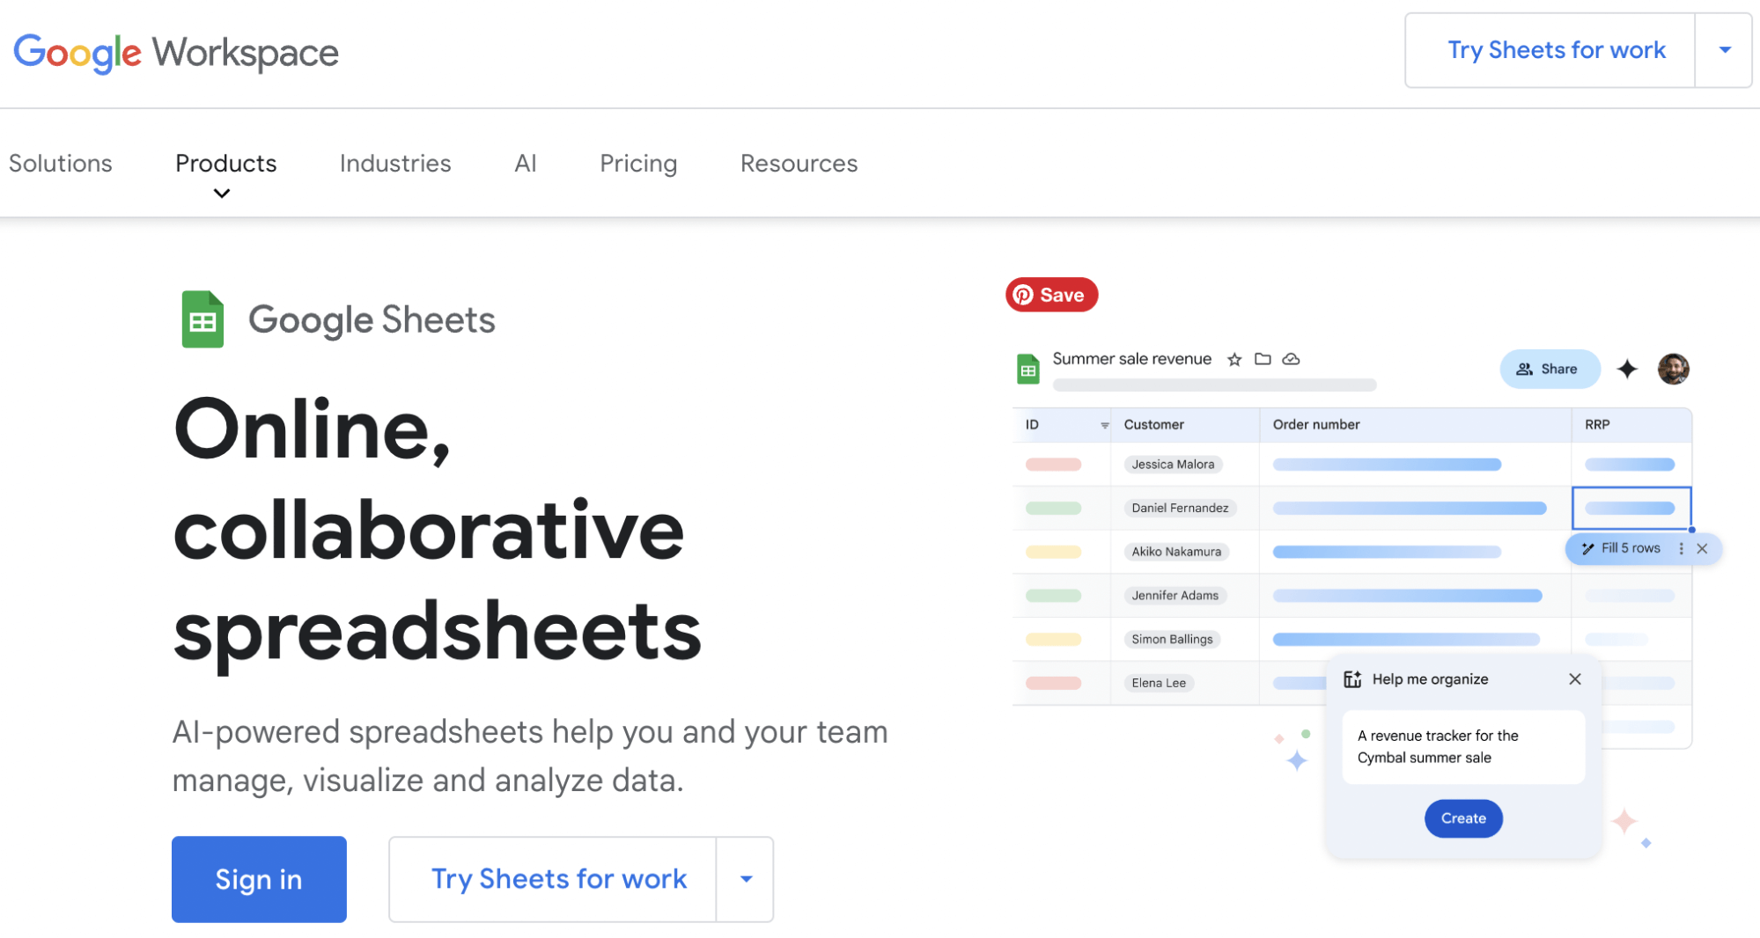The height and width of the screenshot is (938, 1760).
Task: Select the Elena Lee customer chip
Action: [x=1159, y=683]
